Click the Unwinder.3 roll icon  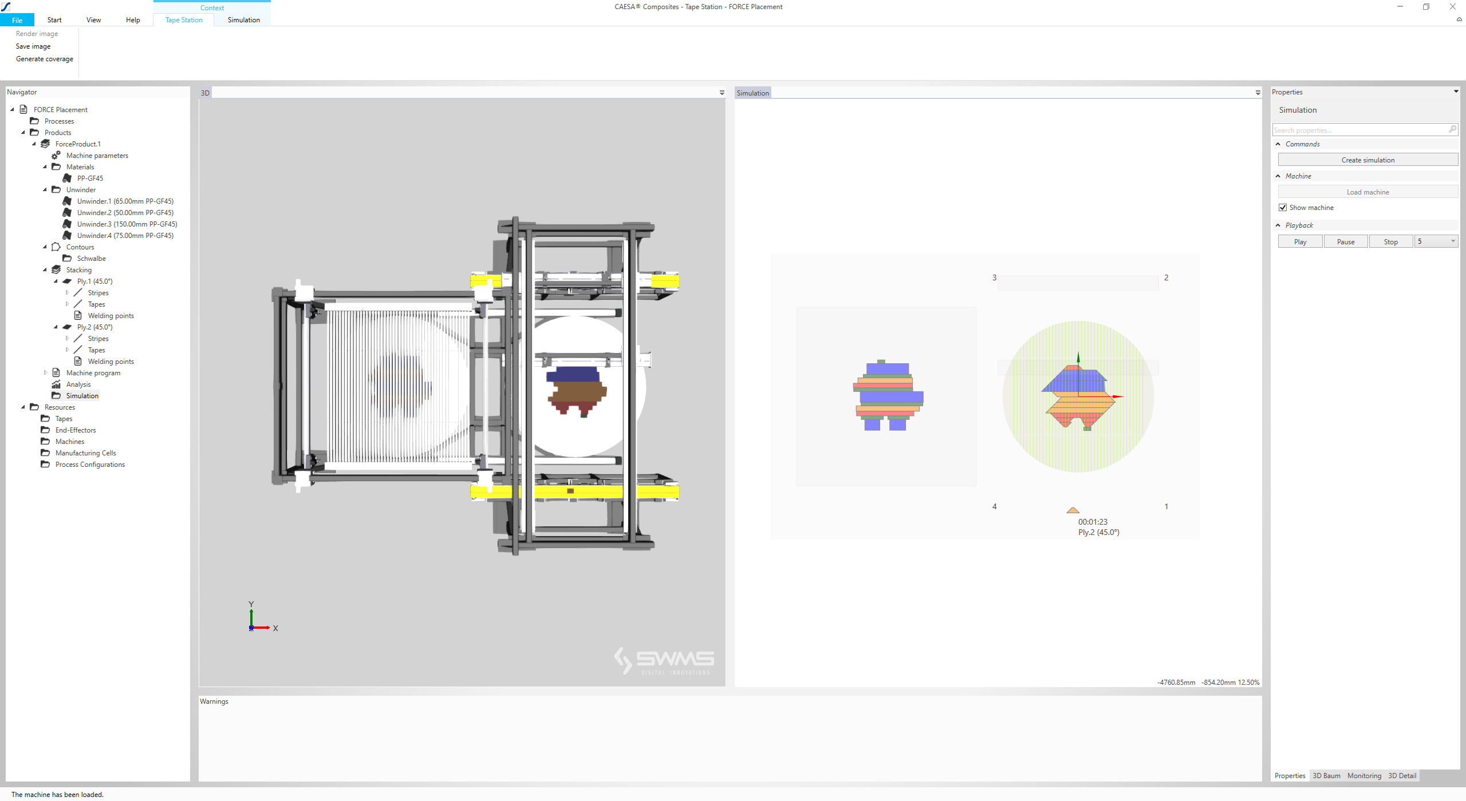(67, 224)
